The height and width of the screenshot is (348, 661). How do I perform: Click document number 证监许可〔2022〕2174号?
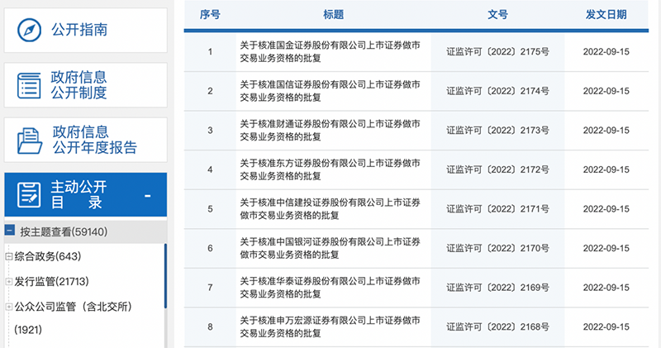point(498,91)
